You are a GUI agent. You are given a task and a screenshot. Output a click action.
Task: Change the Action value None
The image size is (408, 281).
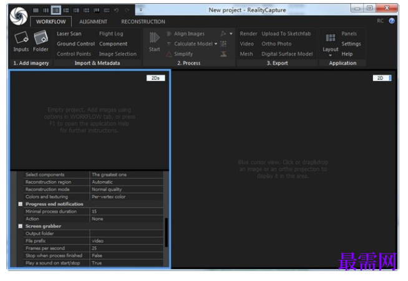coord(127,219)
